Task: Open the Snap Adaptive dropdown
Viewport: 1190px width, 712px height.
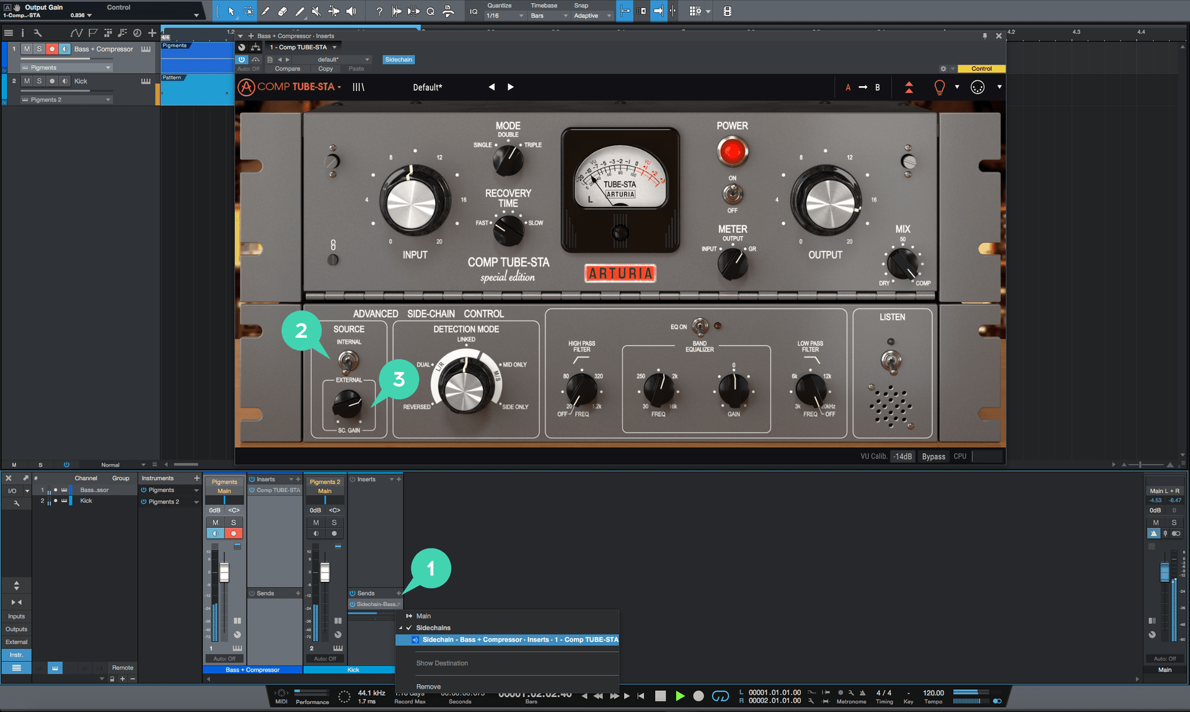Action: (x=592, y=15)
